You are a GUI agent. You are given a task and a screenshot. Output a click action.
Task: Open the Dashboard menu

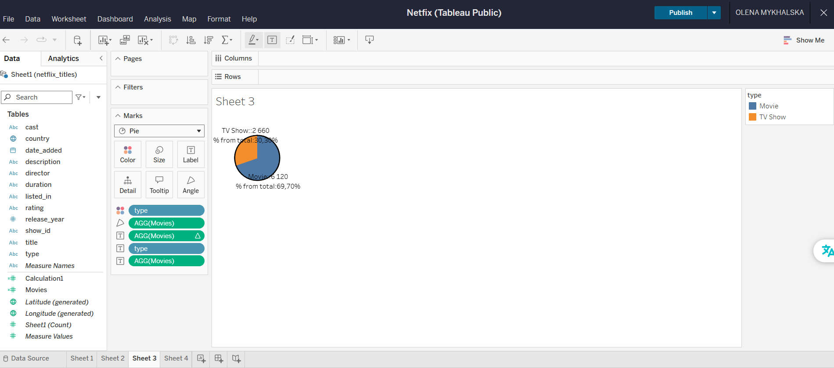coord(115,19)
